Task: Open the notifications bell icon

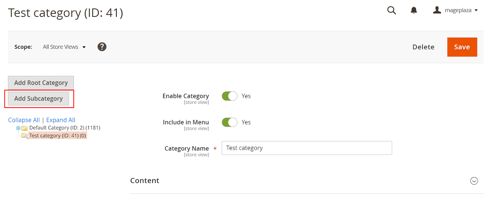Action: point(414,10)
